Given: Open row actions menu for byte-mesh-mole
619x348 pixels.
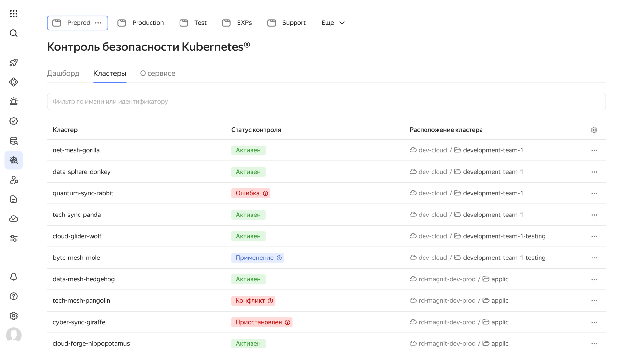Looking at the screenshot, I should coord(594,258).
